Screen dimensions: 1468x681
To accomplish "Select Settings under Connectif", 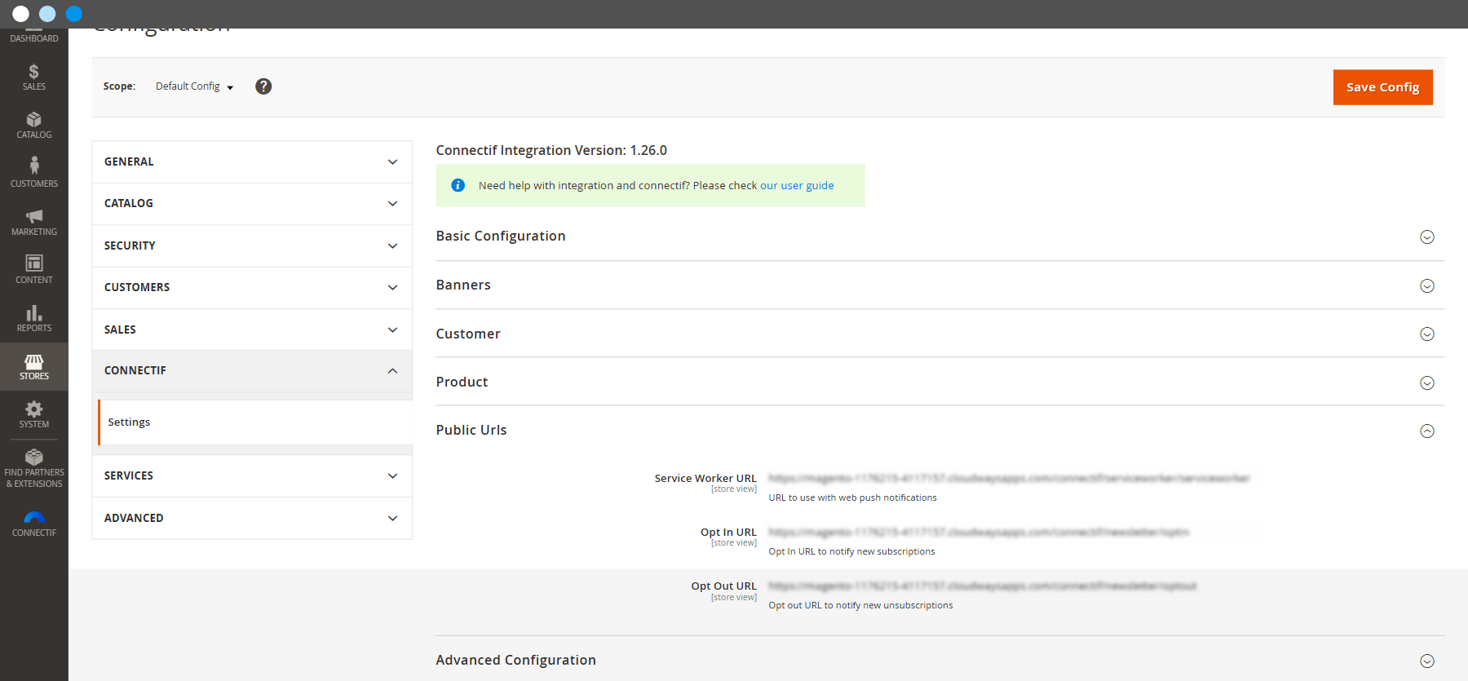I will pos(255,422).
